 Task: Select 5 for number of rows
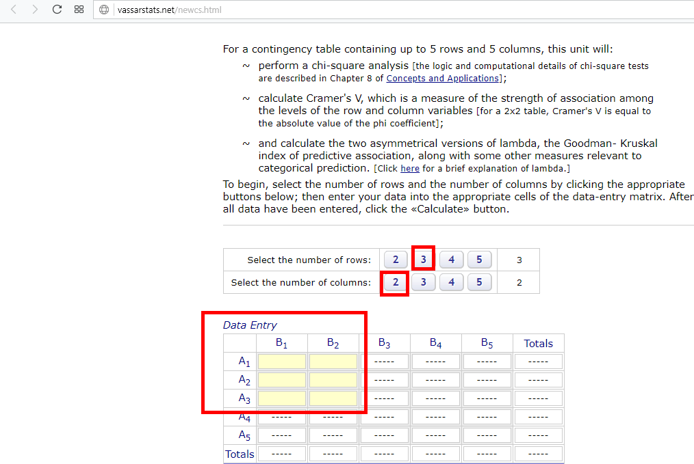click(x=479, y=260)
